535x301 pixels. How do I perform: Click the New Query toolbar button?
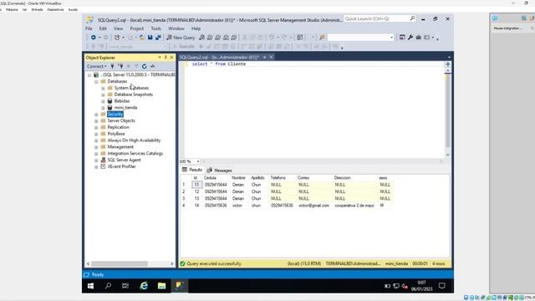click(181, 38)
